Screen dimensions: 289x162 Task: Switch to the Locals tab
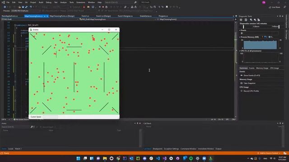(x=11, y=149)
